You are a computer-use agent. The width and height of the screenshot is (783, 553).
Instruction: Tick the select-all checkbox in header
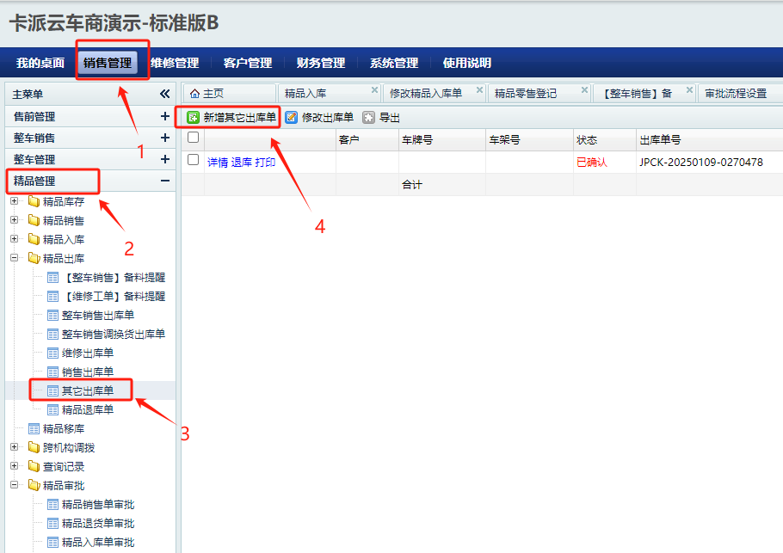tap(194, 138)
